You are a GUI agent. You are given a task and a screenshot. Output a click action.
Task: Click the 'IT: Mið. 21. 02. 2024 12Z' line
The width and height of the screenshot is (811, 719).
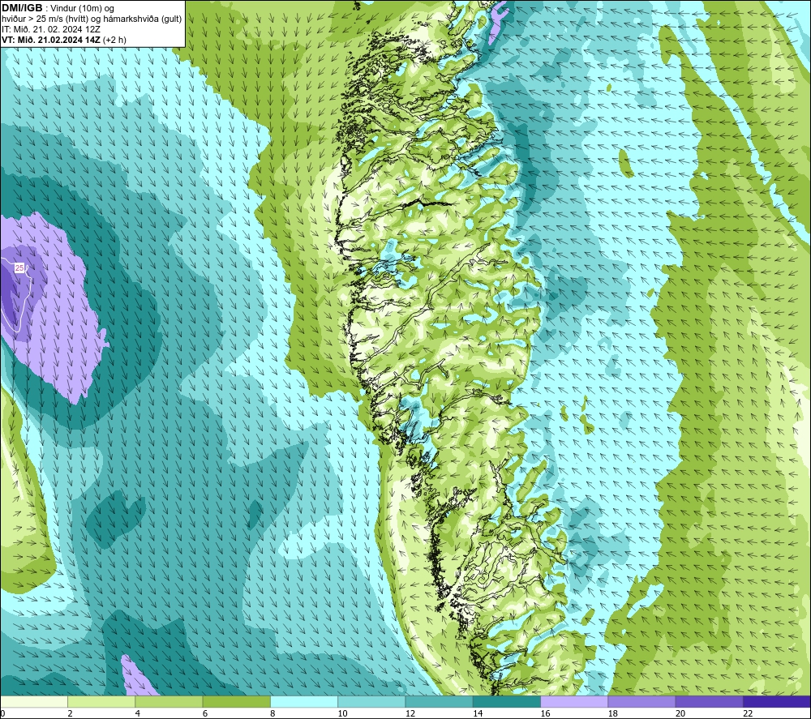tap(51, 29)
